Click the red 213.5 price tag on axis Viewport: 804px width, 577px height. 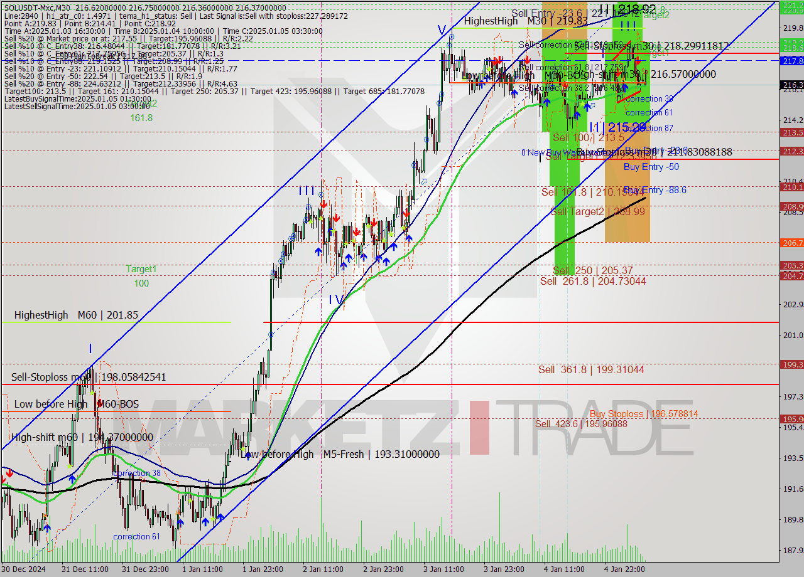pos(791,132)
